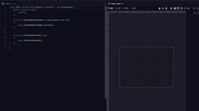Zoom in the design canvas
Screen dimensions: 199x111
click(197, 8)
